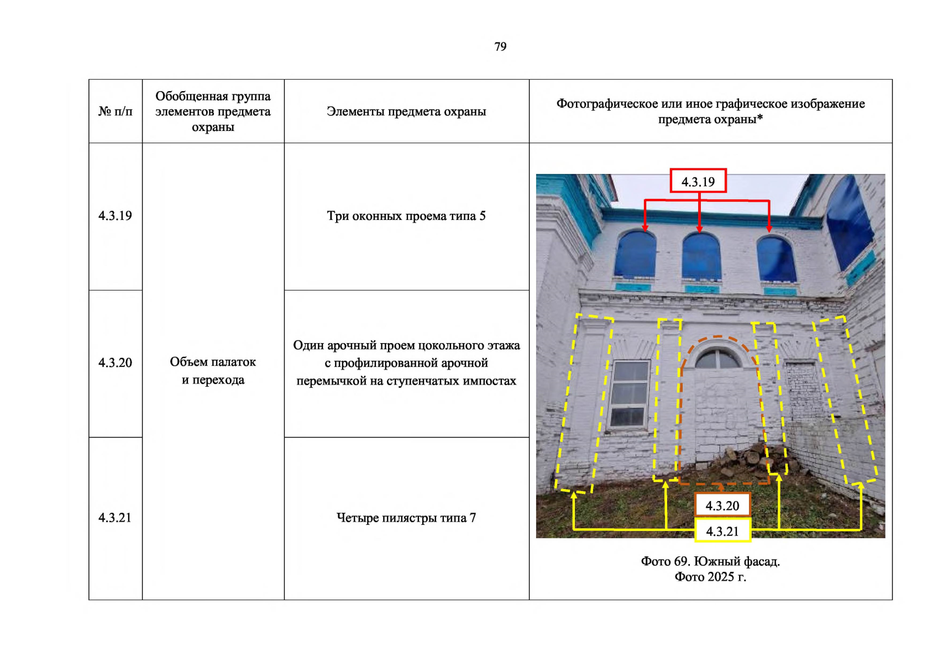Select text 'Три оконных проема типа 5'
The height and width of the screenshot is (663, 938).
(x=406, y=216)
